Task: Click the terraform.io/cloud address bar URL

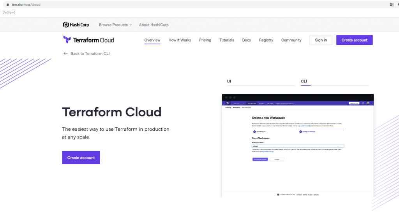Action: click(x=26, y=5)
